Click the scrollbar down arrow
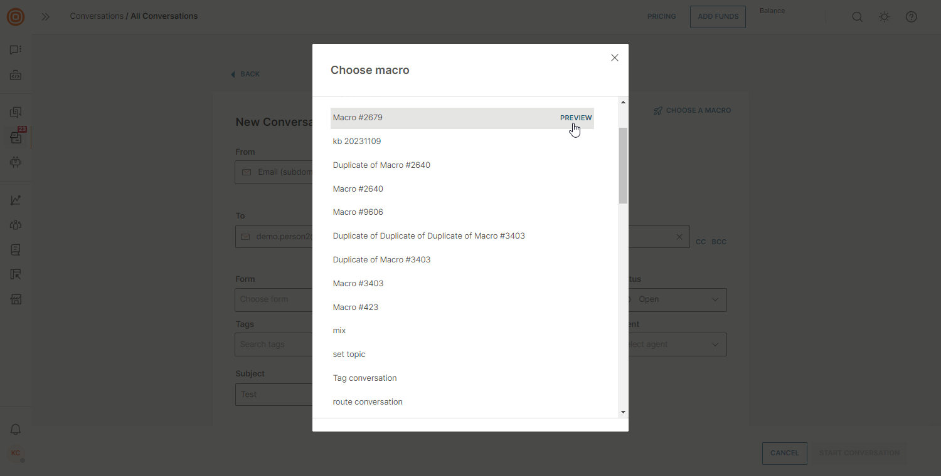Viewport: 941px width, 476px height. pos(623,412)
